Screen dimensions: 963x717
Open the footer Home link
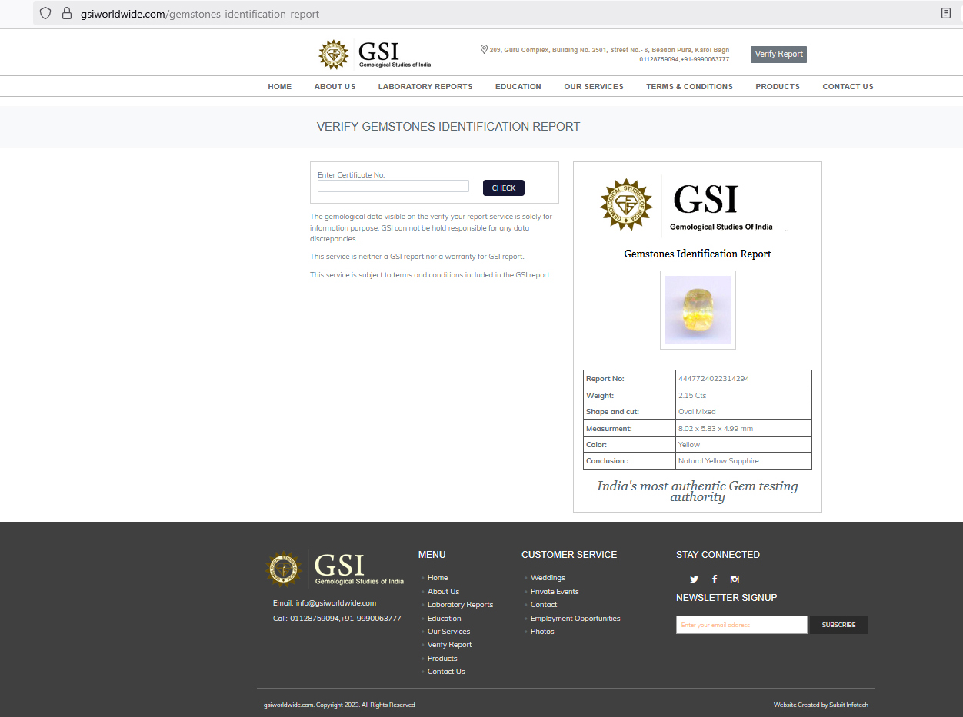[438, 578]
